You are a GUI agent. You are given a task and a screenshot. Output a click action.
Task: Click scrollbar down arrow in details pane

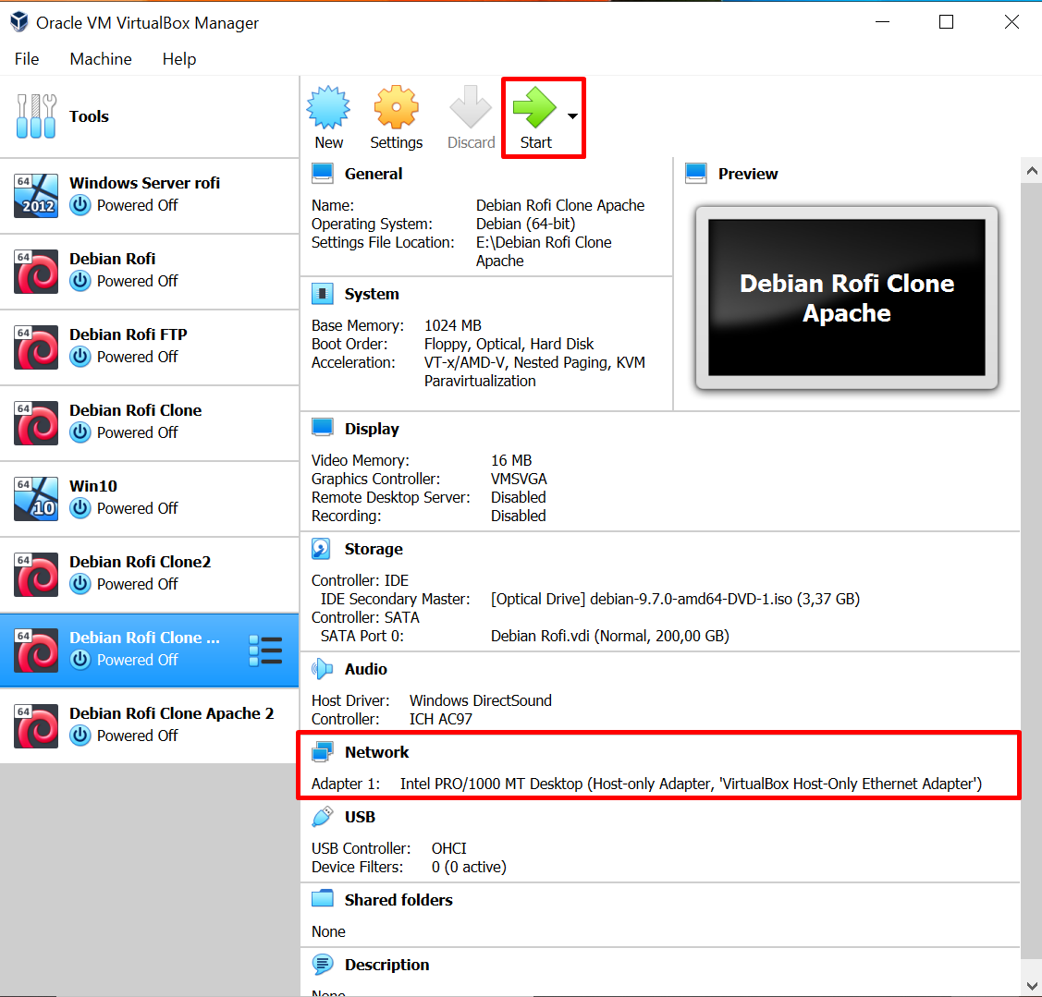(x=1032, y=986)
